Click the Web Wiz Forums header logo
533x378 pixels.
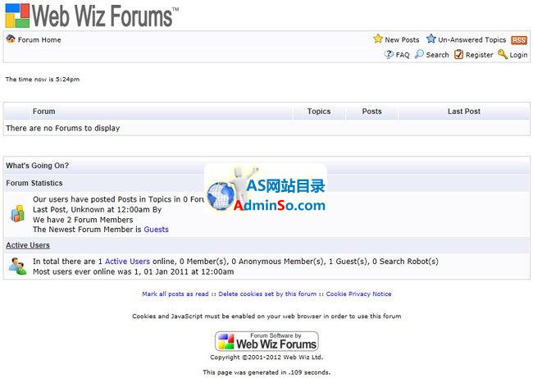[92, 16]
